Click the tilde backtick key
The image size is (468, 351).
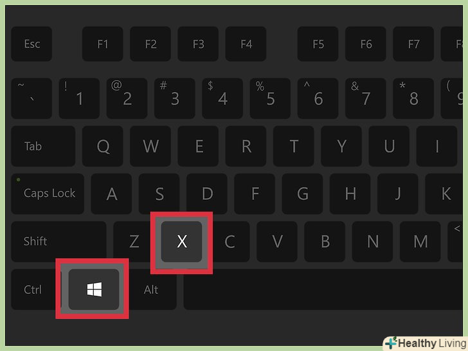[32, 98]
